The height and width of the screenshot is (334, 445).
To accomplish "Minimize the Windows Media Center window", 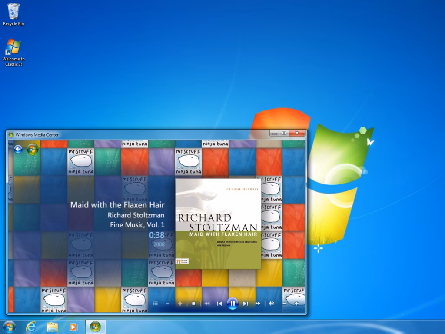I will (275, 133).
